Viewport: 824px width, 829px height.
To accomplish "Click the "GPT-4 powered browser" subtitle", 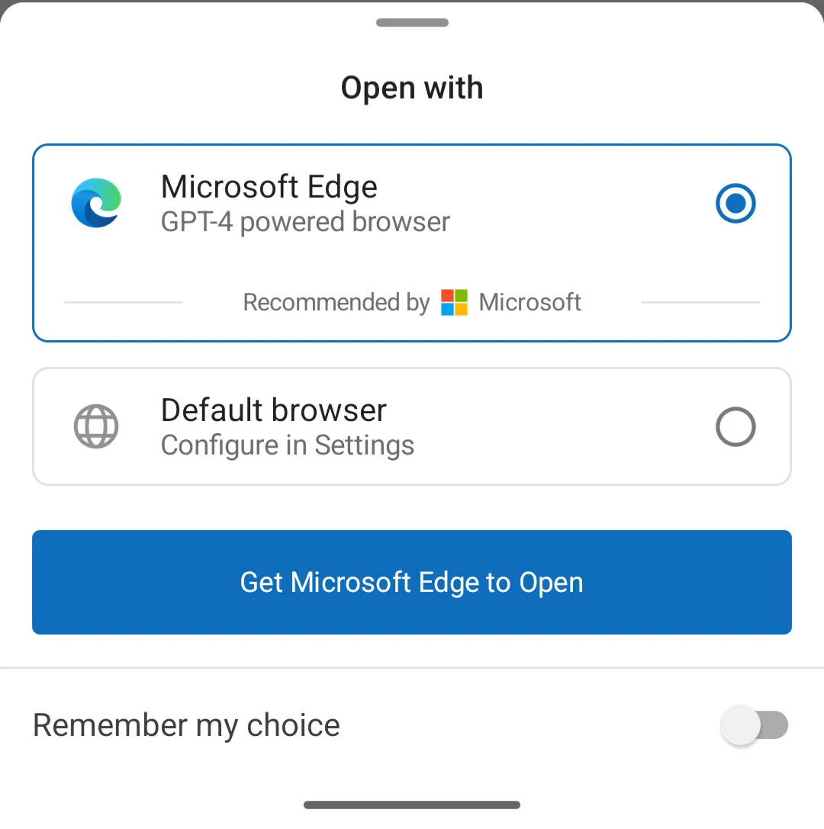I will click(305, 222).
